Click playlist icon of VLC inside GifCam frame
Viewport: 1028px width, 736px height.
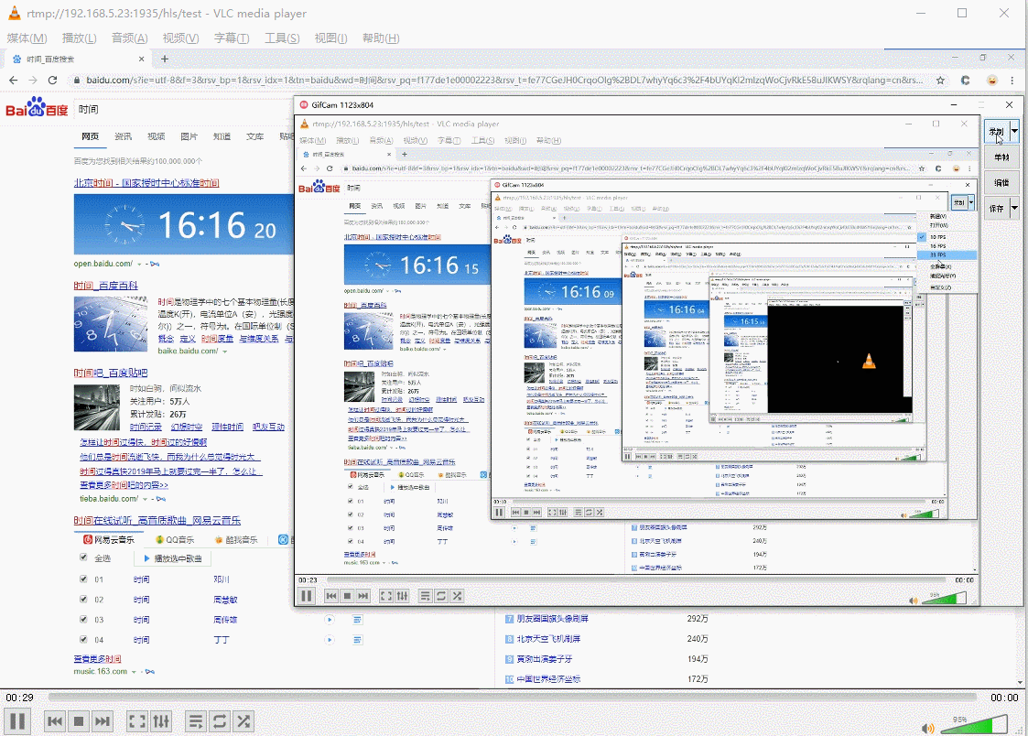426,596
